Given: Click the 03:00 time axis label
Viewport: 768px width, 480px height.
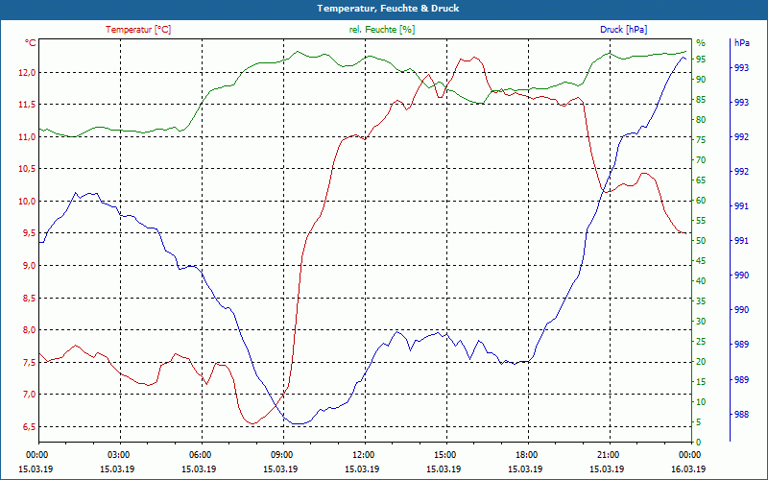Looking at the screenshot, I should 117,454.
